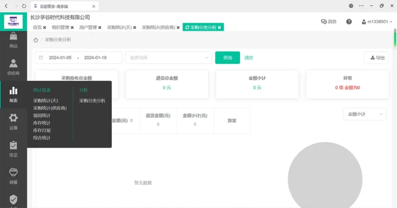Switch to the 采购统计(天) tab
Image resolution: width=397 pixels, height=208 pixels.
pyautogui.click(x=119, y=27)
